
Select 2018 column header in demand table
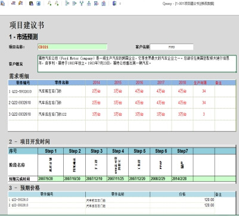point(182,82)
